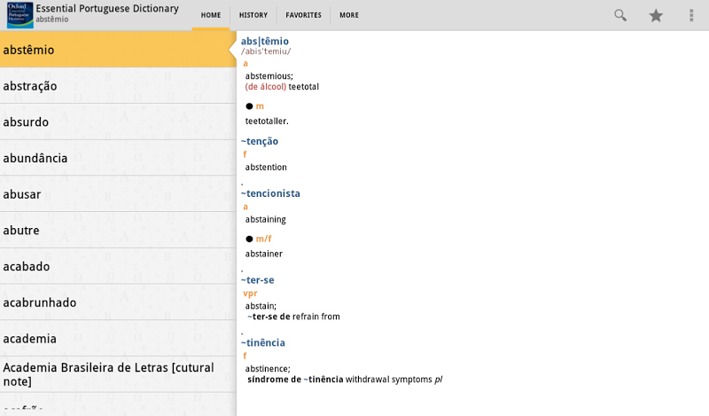Choose absurdo from the word list

pos(117,122)
